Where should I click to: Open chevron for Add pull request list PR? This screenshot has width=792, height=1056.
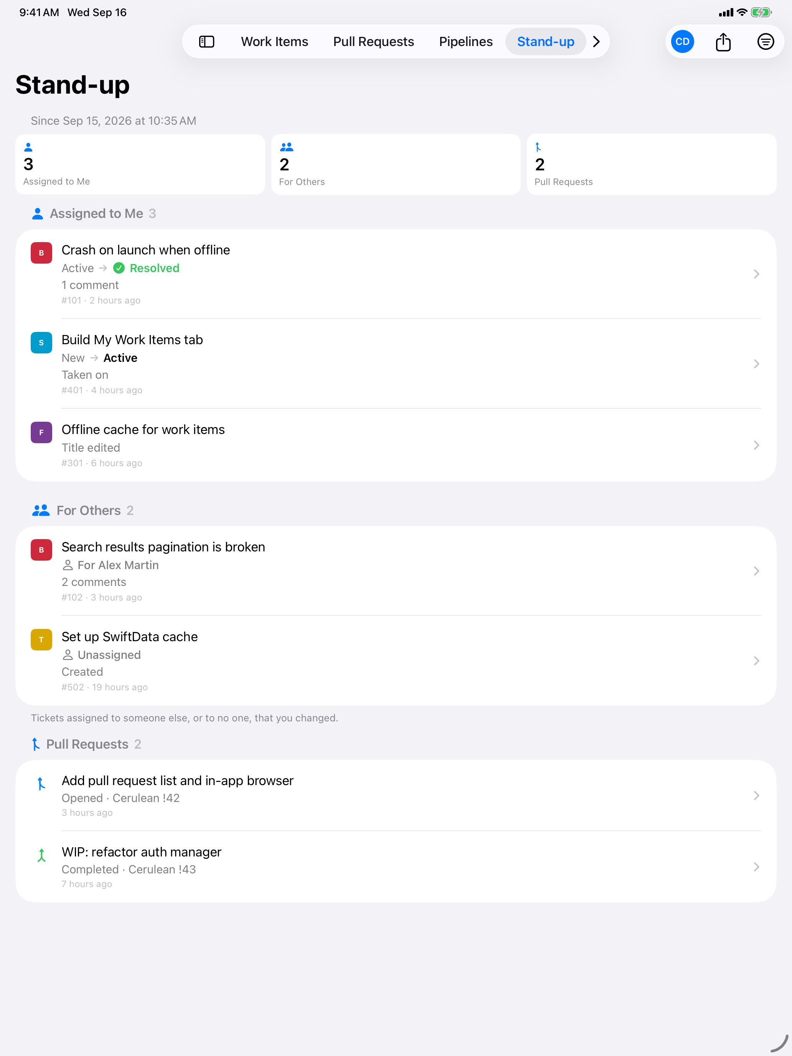tap(756, 795)
